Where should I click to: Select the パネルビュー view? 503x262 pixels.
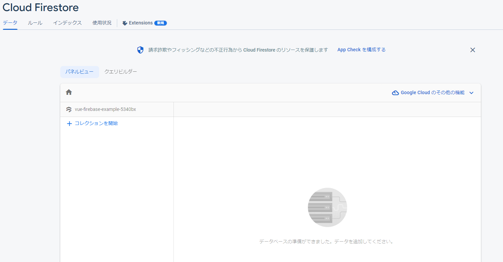coord(80,72)
